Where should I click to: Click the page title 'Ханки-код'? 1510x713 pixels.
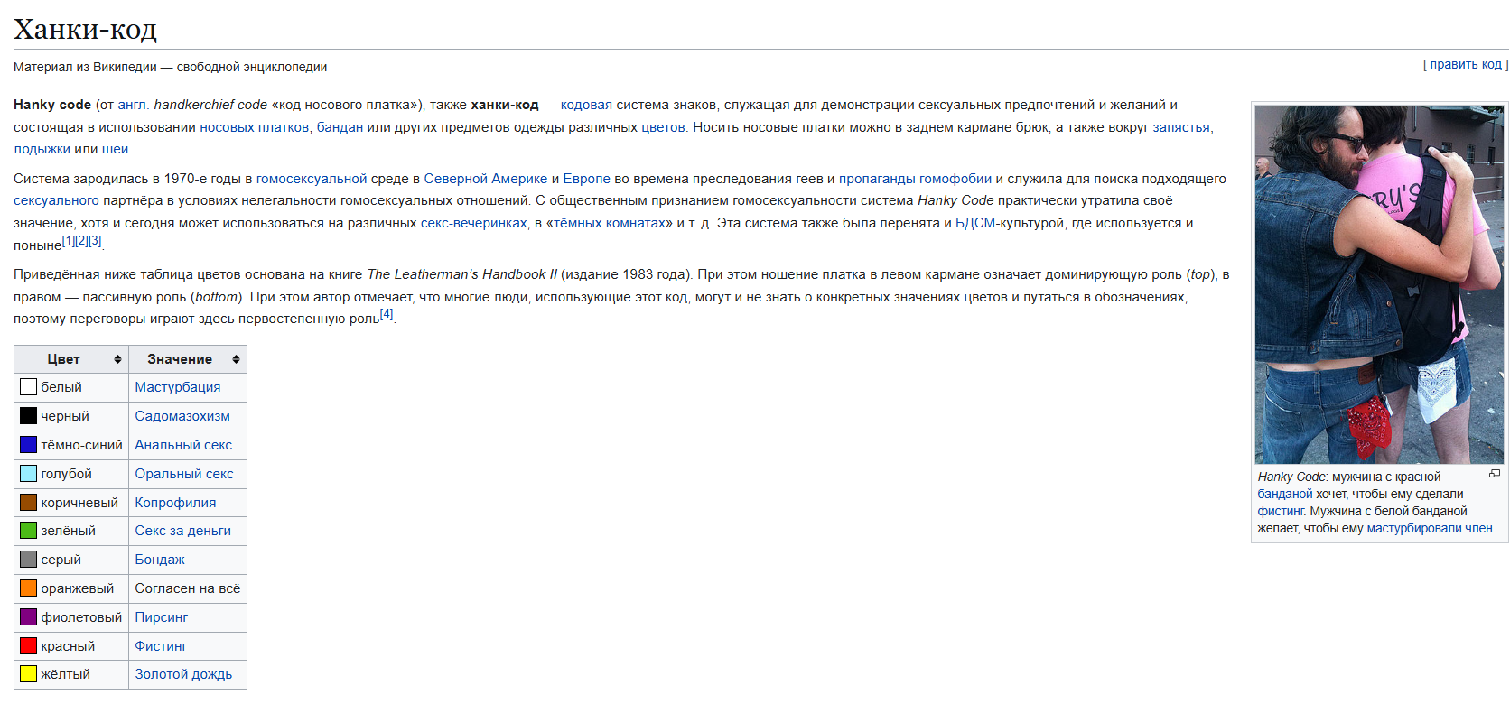coord(85,30)
